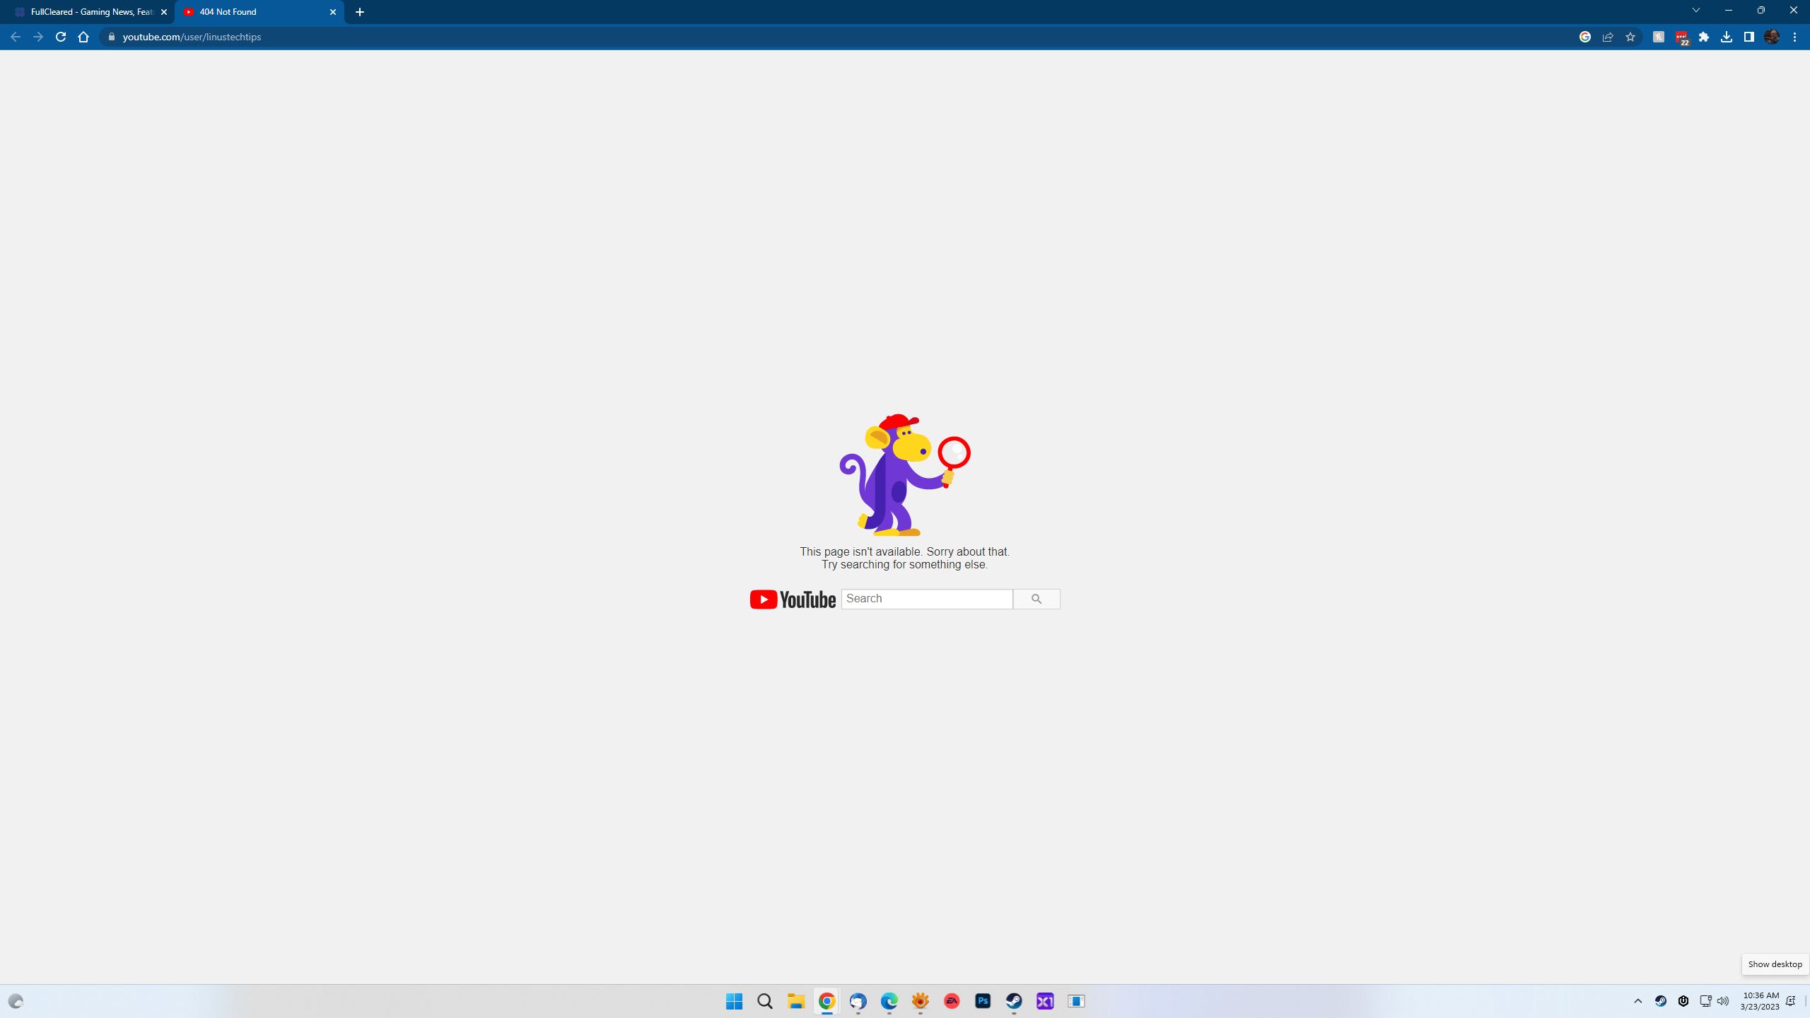
Task: Click the extensions puzzle icon
Action: click(1705, 36)
